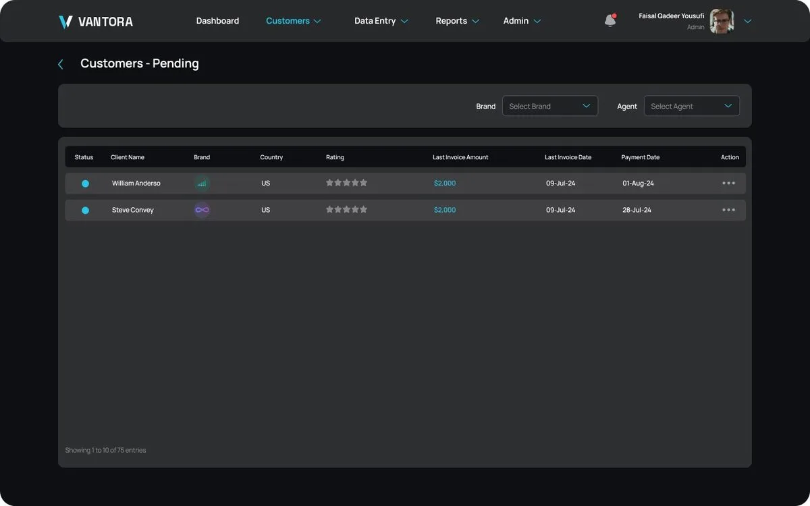
Task: Open the Customers menu
Action: pyautogui.click(x=294, y=21)
